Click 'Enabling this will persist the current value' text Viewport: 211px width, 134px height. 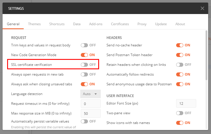[43, 127]
